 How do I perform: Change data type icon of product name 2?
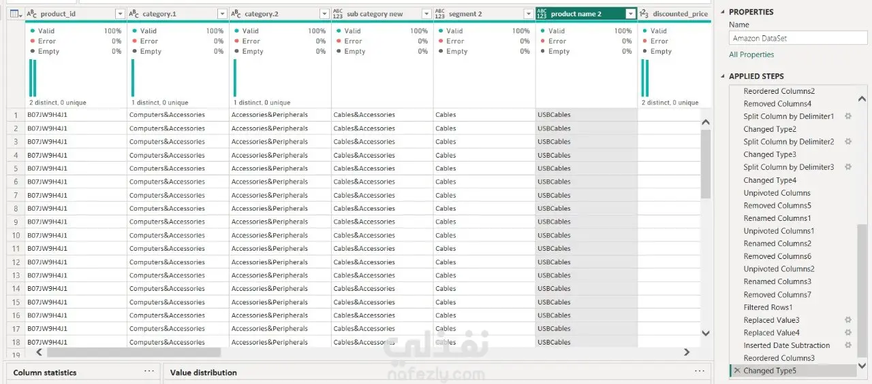(542, 14)
